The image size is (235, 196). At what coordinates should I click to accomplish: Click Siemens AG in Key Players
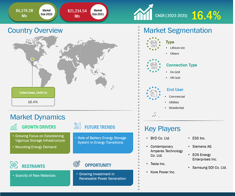point(202,147)
